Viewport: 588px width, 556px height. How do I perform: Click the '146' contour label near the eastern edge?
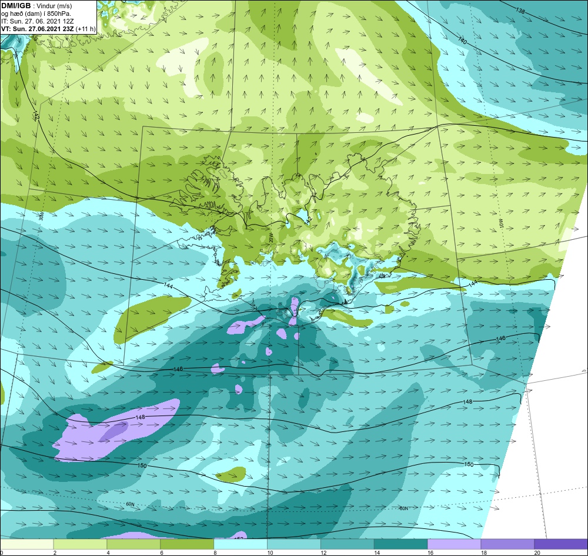point(500,338)
